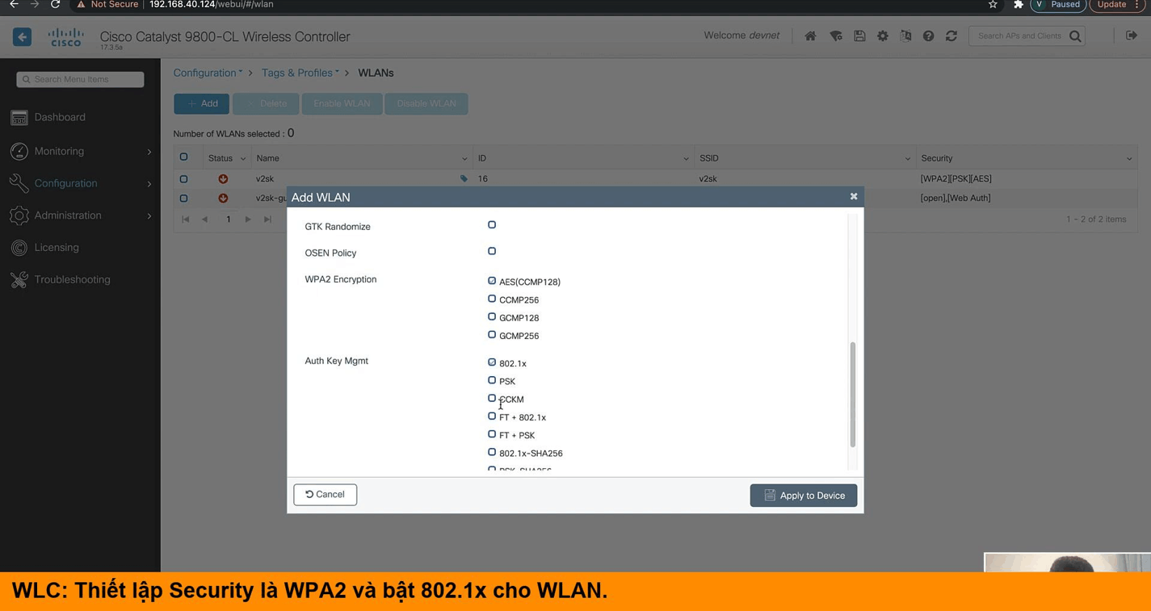
Task: Save configuration using the floppy disk icon
Action: click(859, 36)
